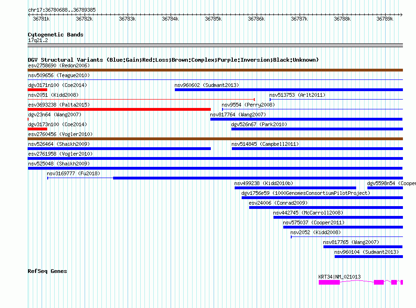Open nsv525048 (Shaikh2009) variant label

pos(59,164)
